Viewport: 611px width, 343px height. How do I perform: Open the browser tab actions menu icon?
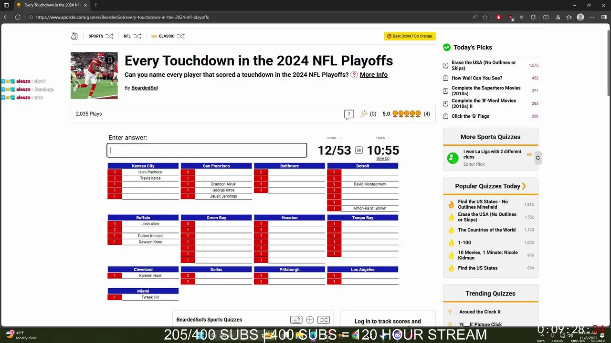coord(6,5)
